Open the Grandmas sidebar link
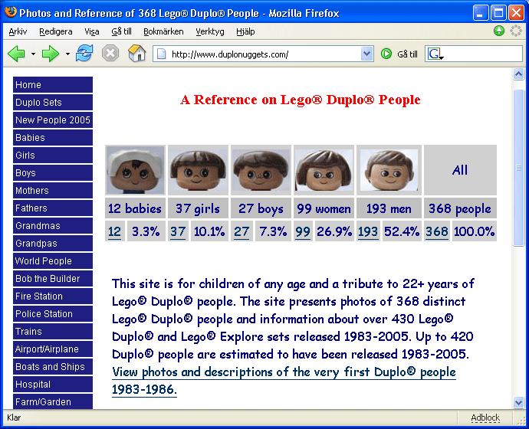This screenshot has height=429, width=529. tap(53, 225)
